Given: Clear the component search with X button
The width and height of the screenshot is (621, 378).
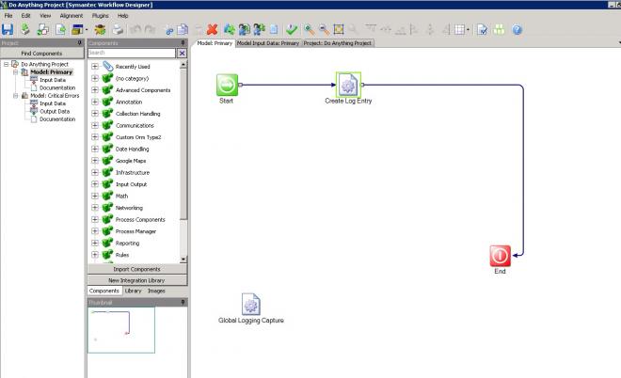Looking at the screenshot, I should [x=182, y=53].
